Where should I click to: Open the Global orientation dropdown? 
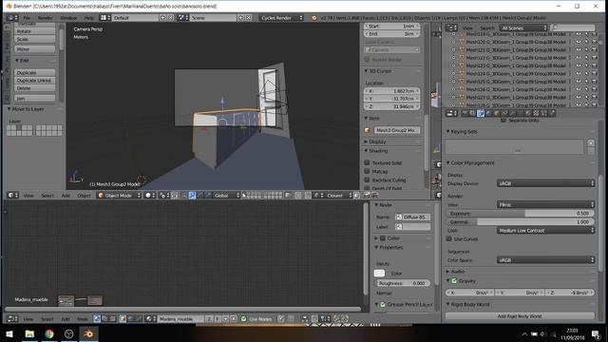click(x=226, y=195)
